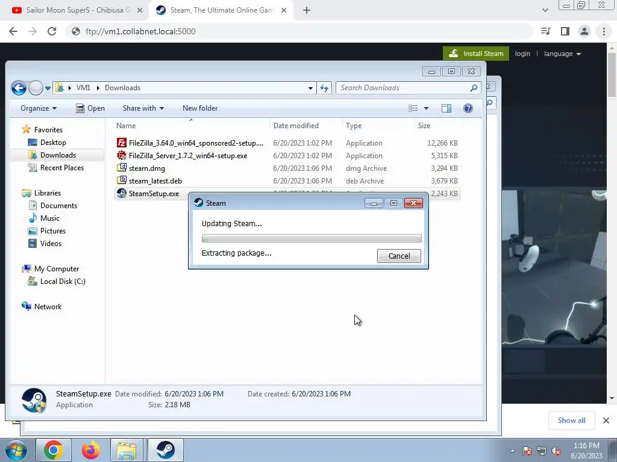The width and height of the screenshot is (617, 462).
Task: Select the steam_latest.deb file
Action: tap(287, 180)
